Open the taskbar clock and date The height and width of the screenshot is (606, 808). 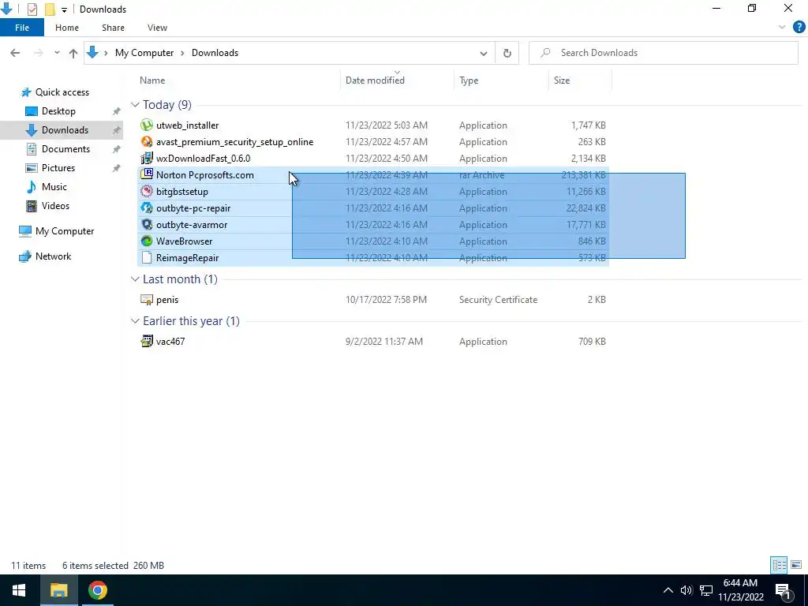click(x=740, y=590)
